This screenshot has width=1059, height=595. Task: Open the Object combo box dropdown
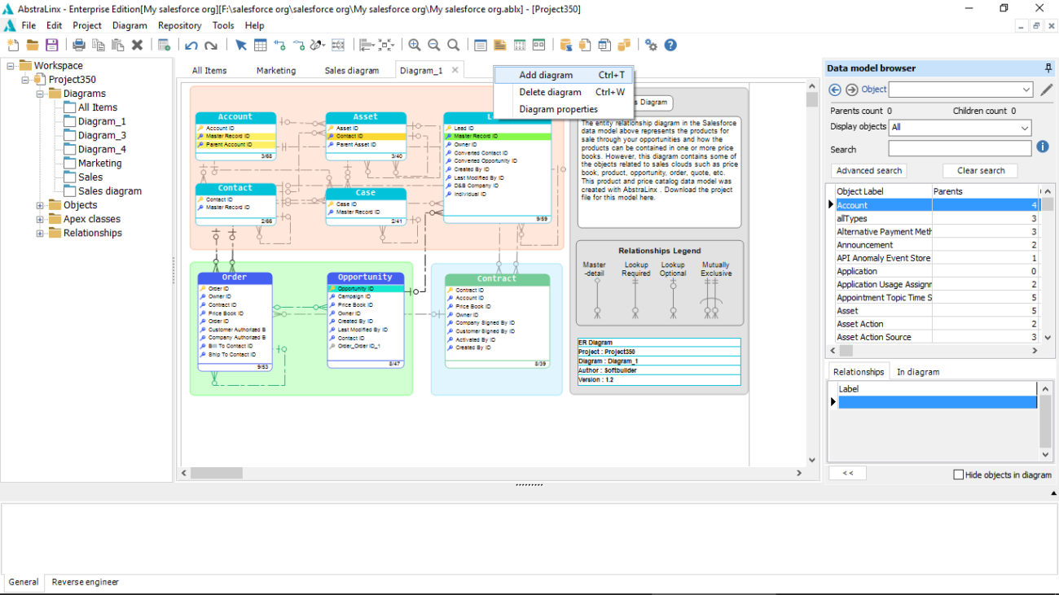pos(1026,90)
